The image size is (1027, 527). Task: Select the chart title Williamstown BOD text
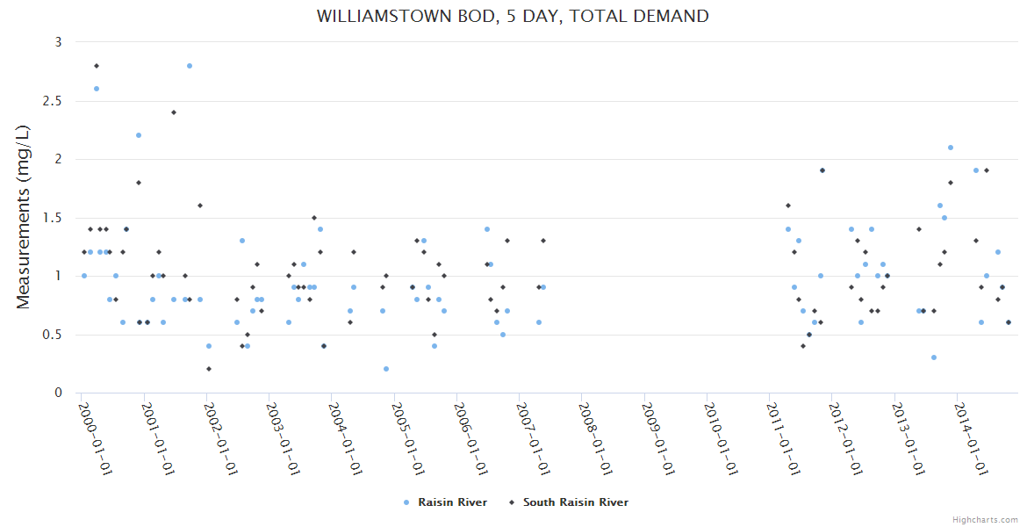513,16
